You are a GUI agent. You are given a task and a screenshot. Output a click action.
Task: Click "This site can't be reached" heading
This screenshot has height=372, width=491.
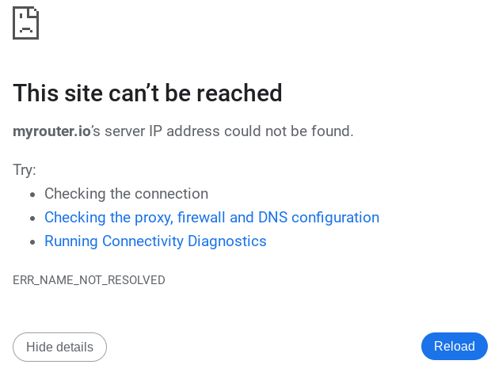(x=147, y=93)
